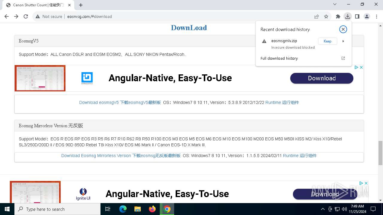Click the EosmsgV5 section header
The height and width of the screenshot is (215, 383).
[x=189, y=41]
